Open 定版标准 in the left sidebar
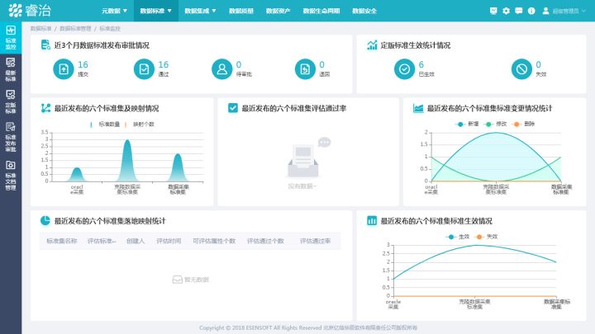Viewport: 595px width, 334px height. [x=11, y=111]
